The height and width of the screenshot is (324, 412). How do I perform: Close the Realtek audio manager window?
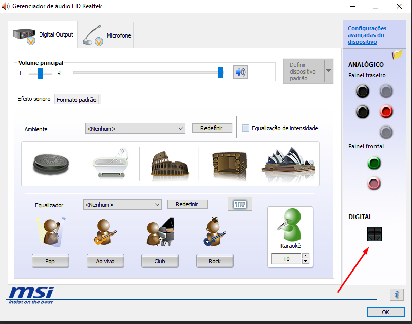coord(399,6)
